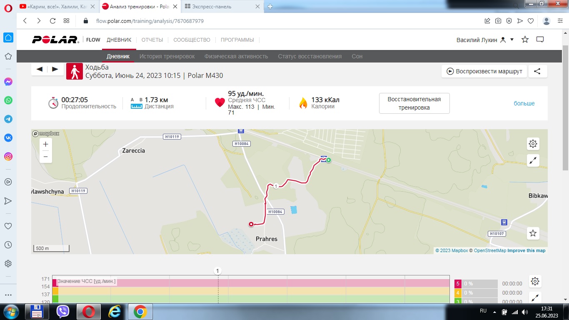
Task: Open sidebar bookmarks star
Action: 8,56
